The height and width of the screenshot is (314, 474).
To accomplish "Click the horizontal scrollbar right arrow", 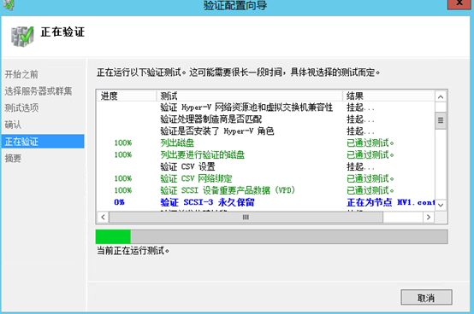I will click(x=429, y=217).
